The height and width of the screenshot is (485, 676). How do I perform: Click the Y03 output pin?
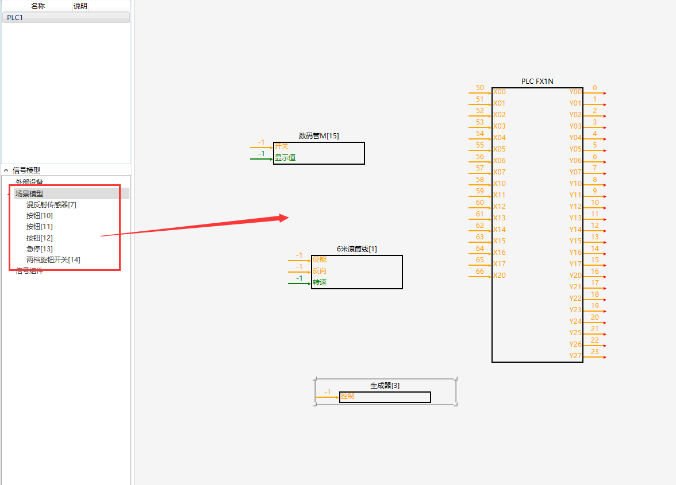pyautogui.click(x=575, y=126)
